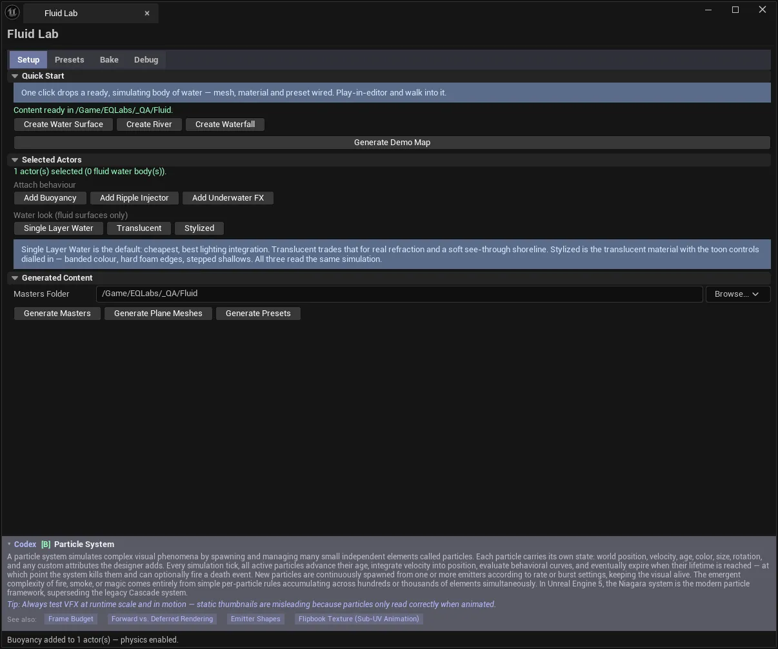The width and height of the screenshot is (778, 649).
Task: Close the window with the X button
Action: coord(763,10)
